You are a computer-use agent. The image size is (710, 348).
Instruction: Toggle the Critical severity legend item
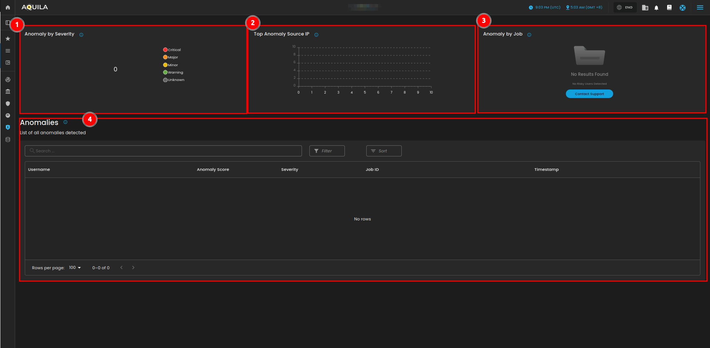pyautogui.click(x=172, y=50)
